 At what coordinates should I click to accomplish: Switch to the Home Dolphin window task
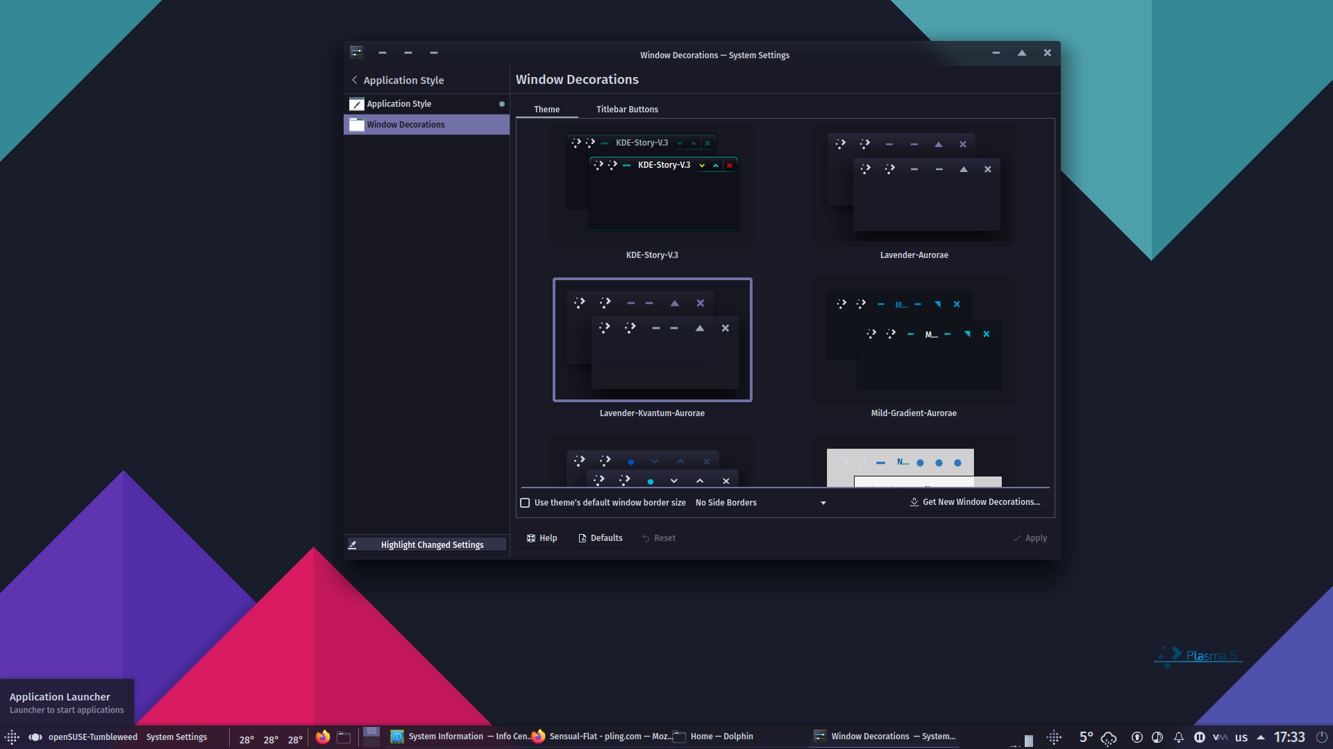click(x=713, y=737)
